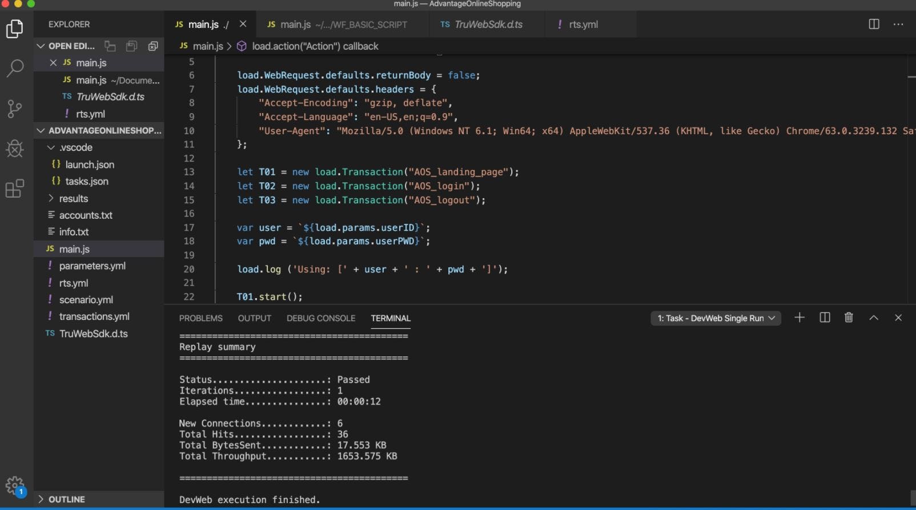Open more editor actions ellipsis menu
The height and width of the screenshot is (510, 916).
[x=898, y=24]
